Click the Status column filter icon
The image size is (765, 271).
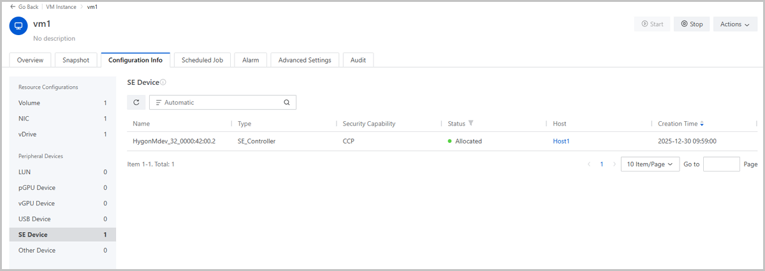pyautogui.click(x=471, y=123)
